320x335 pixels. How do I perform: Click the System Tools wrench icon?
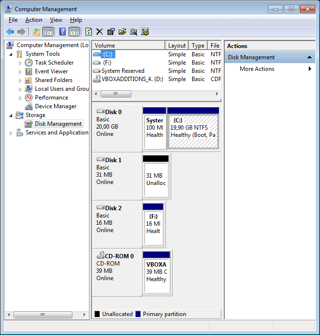[x=19, y=54]
